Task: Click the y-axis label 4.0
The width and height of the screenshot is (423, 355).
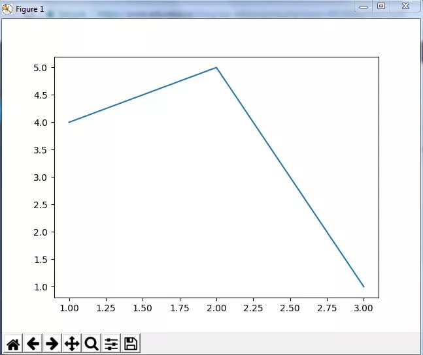Action: [40, 123]
